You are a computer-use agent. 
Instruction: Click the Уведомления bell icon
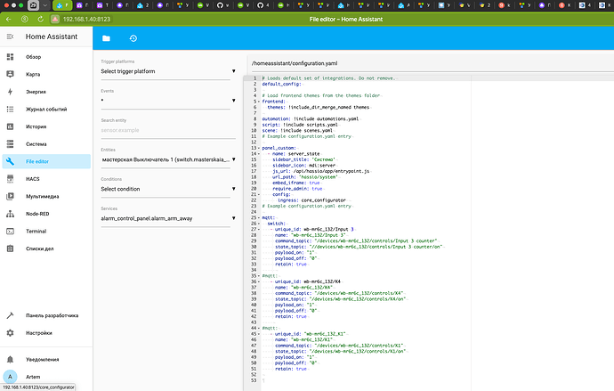tap(10, 359)
